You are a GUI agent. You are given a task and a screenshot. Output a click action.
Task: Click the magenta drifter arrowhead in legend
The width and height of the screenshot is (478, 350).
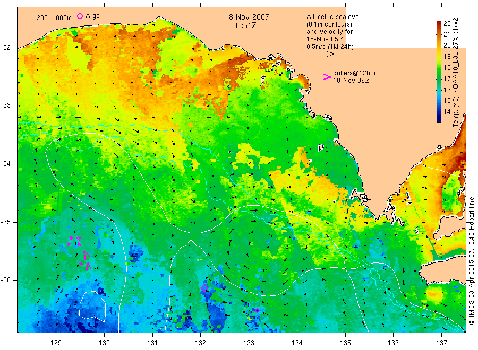(327, 77)
